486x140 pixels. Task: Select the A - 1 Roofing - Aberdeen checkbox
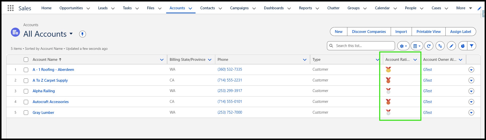(x=26, y=70)
